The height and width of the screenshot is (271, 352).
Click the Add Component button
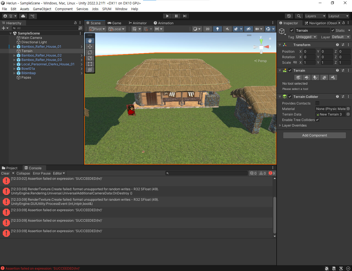314,135
